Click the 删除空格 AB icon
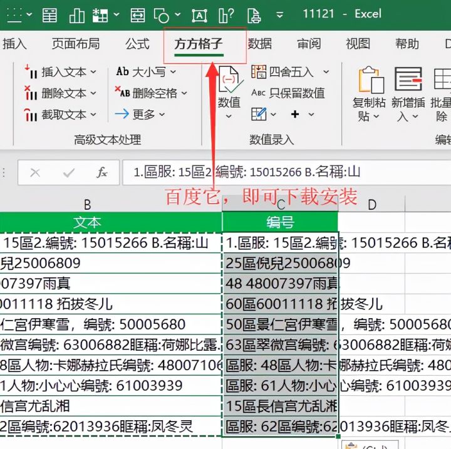This screenshot has height=449, width=451. [122, 92]
